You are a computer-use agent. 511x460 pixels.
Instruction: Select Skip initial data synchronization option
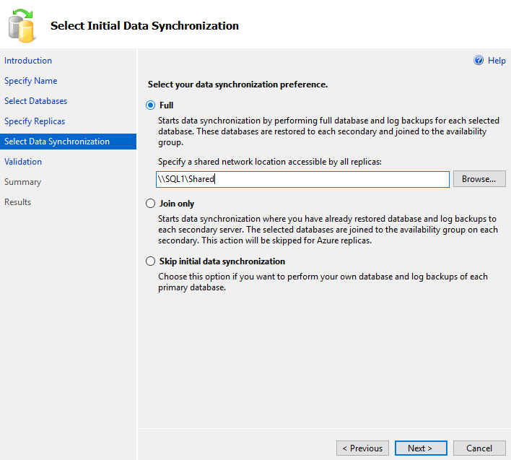tap(151, 261)
